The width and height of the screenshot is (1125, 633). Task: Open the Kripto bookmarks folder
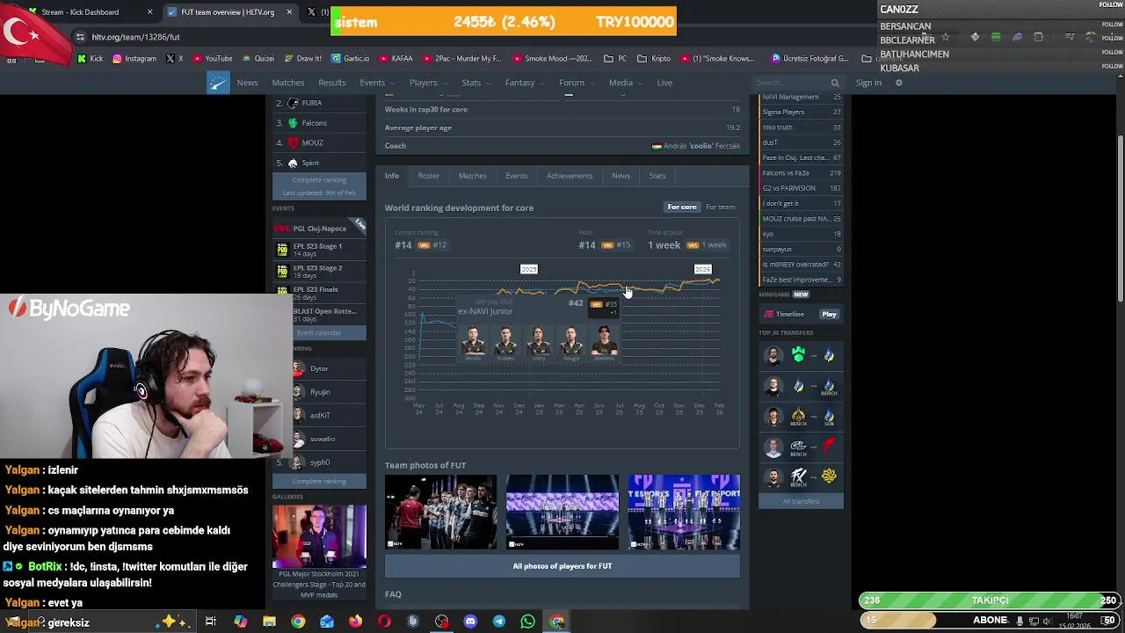[654, 59]
